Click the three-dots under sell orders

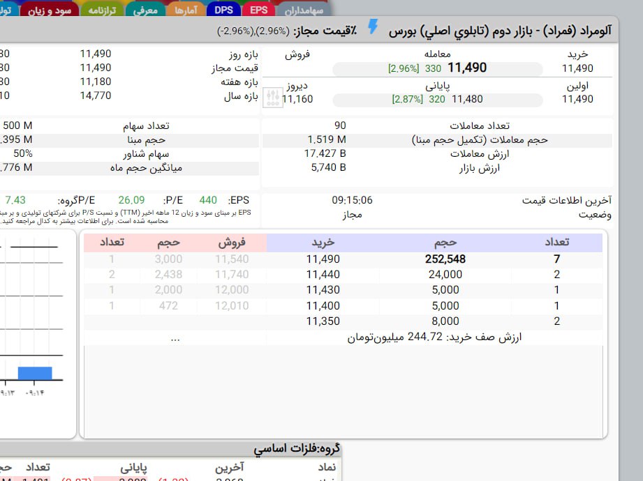click(x=175, y=338)
